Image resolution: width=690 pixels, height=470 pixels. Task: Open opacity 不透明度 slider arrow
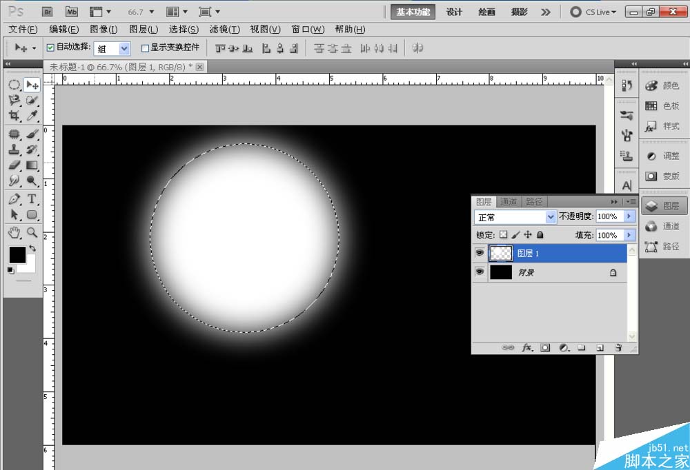629,216
